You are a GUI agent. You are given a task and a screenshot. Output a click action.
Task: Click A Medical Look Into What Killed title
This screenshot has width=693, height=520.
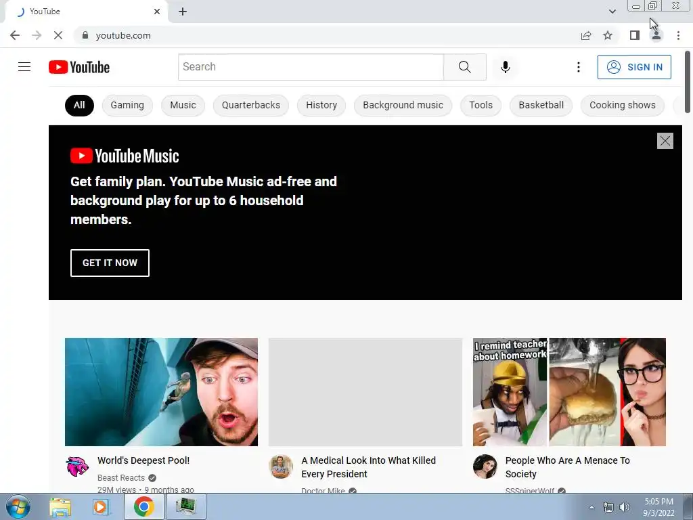pyautogui.click(x=368, y=467)
